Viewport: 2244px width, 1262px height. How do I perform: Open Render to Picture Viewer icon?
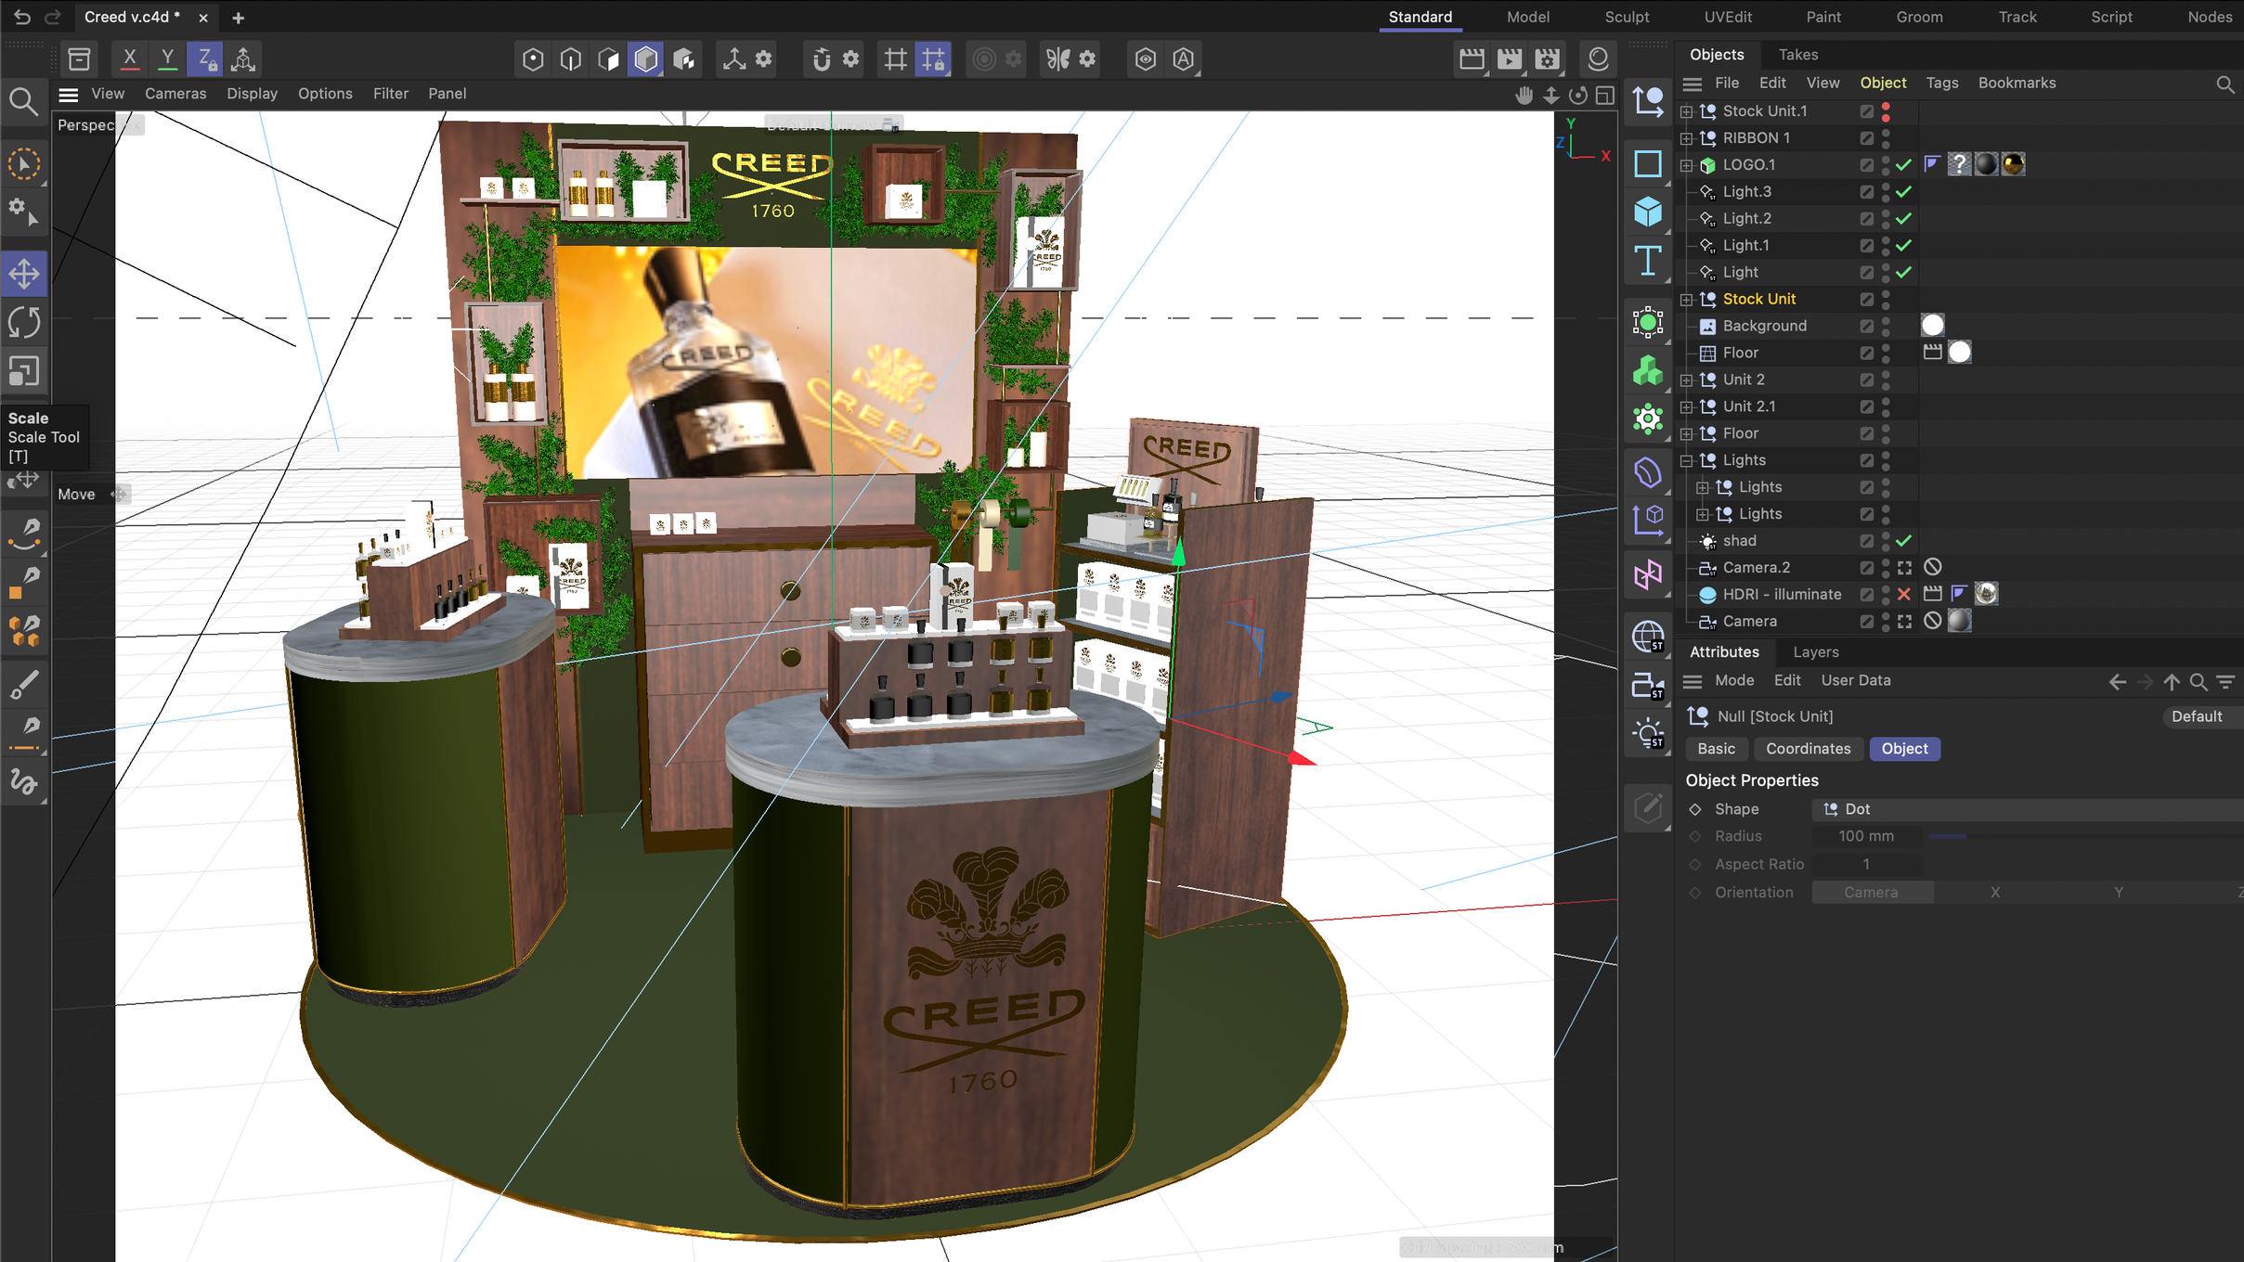pos(1509,59)
